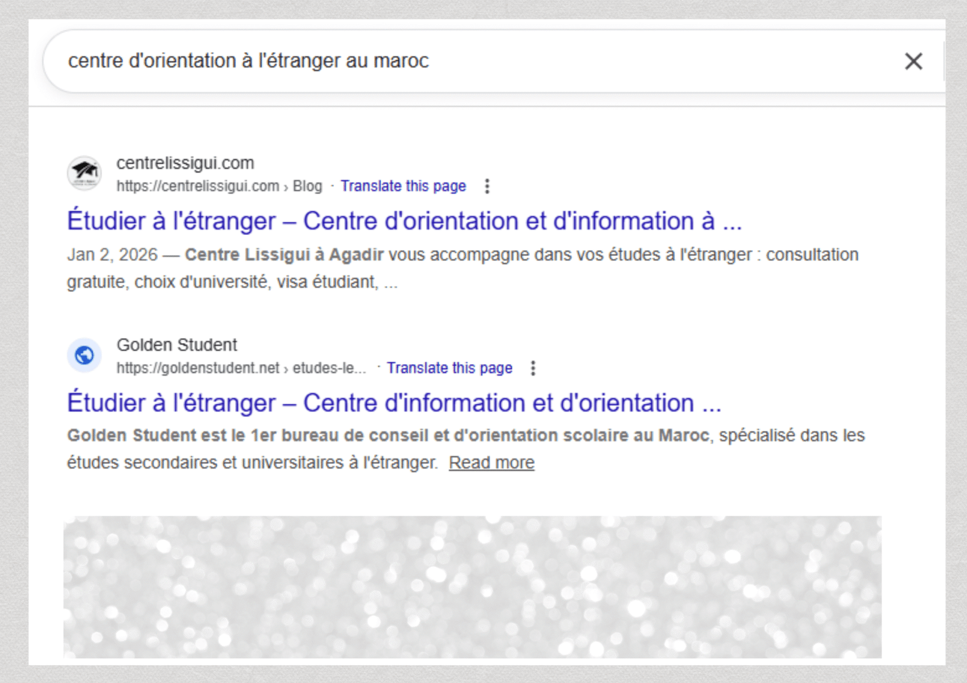This screenshot has height=683, width=967.
Task: Expand the truncated 'etudes-le...' breadcrumb
Action: click(329, 368)
